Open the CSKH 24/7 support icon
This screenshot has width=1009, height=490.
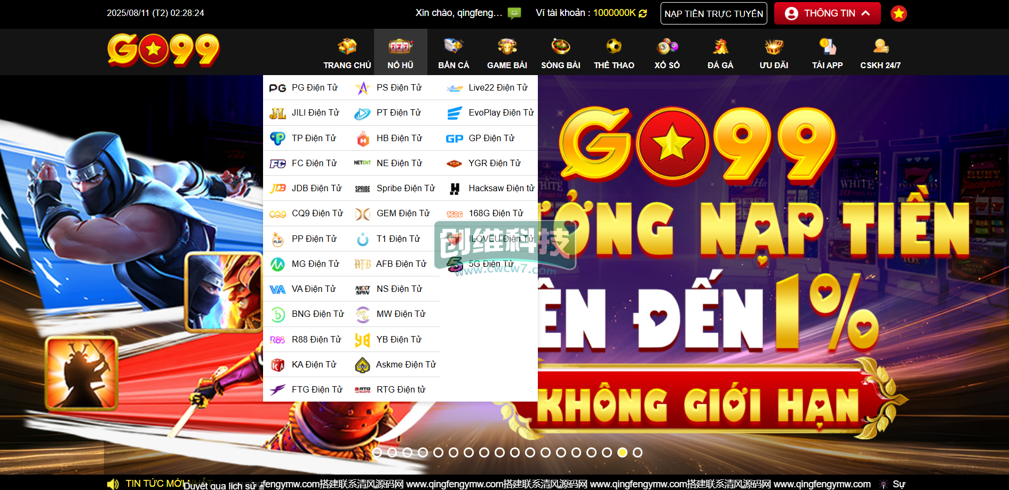880,46
